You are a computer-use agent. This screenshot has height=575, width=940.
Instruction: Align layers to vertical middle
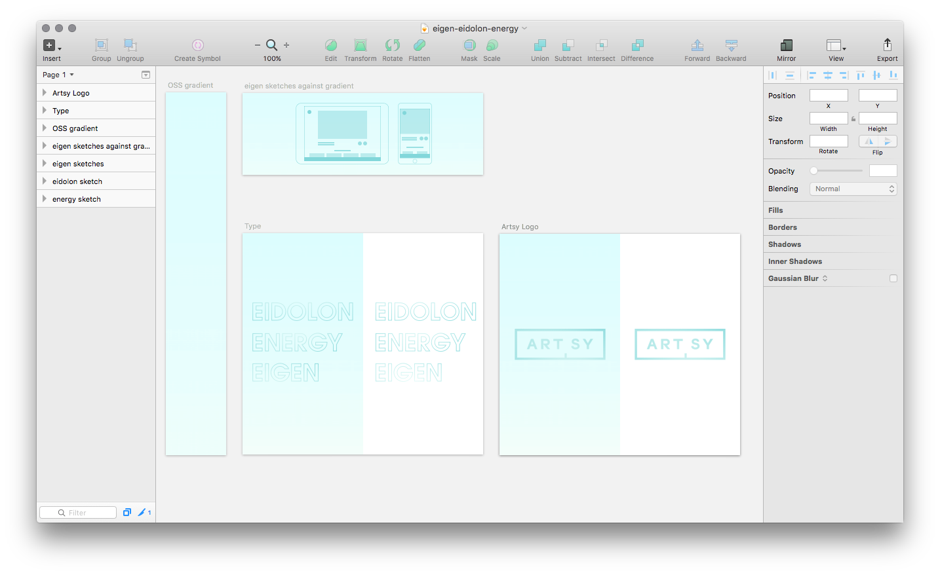pyautogui.click(x=876, y=75)
